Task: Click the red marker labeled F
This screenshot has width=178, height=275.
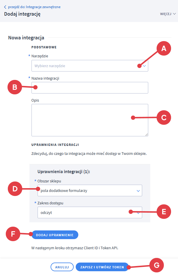Action: (13, 234)
